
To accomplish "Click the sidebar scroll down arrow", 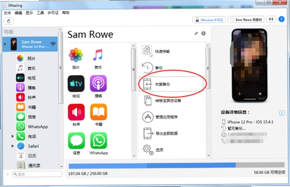I will [61, 167].
